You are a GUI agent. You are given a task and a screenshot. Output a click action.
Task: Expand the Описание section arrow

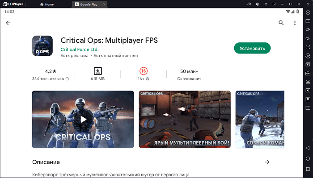coord(267,162)
